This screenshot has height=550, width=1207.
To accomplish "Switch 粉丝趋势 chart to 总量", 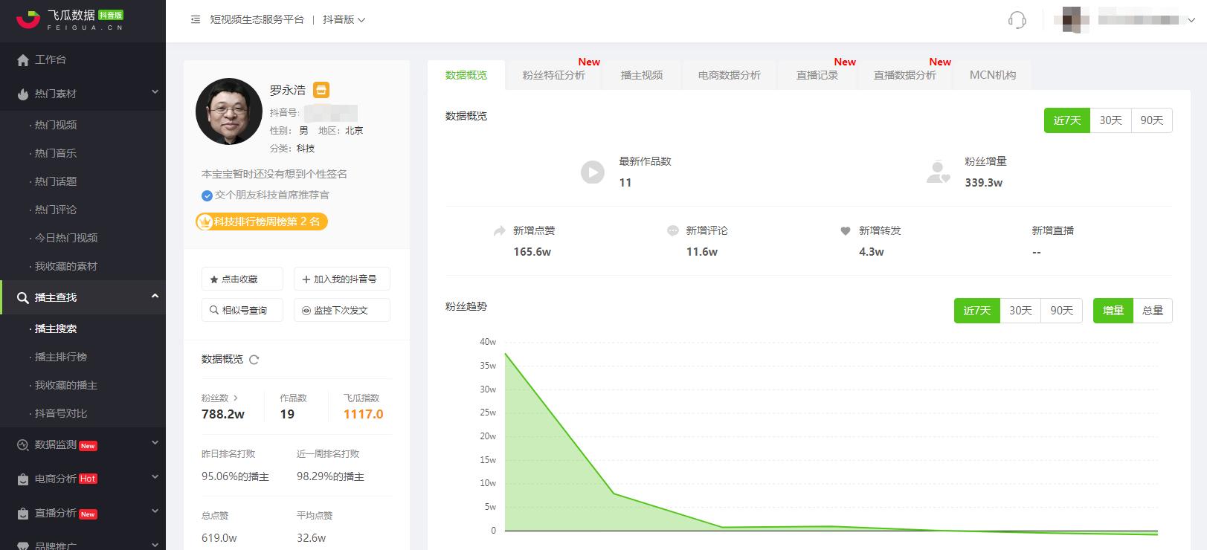I will coord(1153,311).
